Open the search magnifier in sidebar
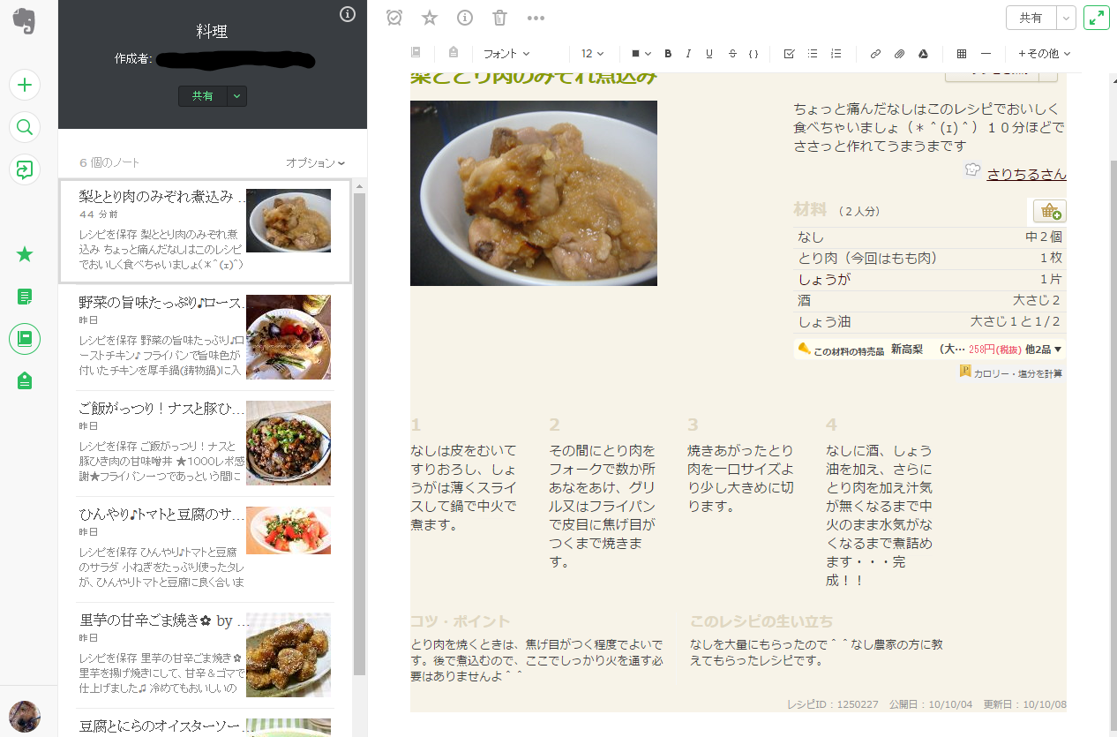The width and height of the screenshot is (1117, 737). 25,127
